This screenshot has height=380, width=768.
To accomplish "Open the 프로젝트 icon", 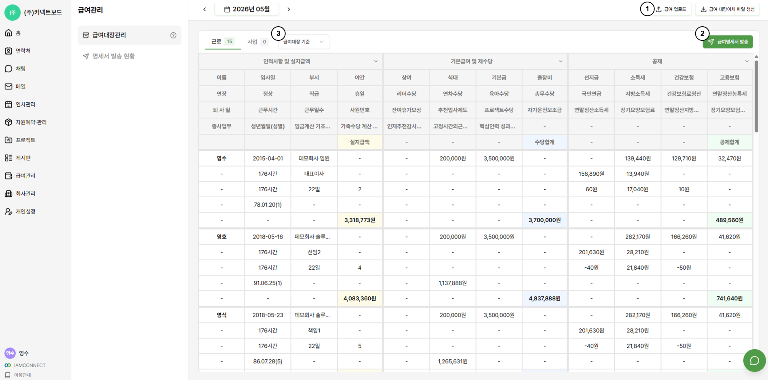I will point(8,140).
